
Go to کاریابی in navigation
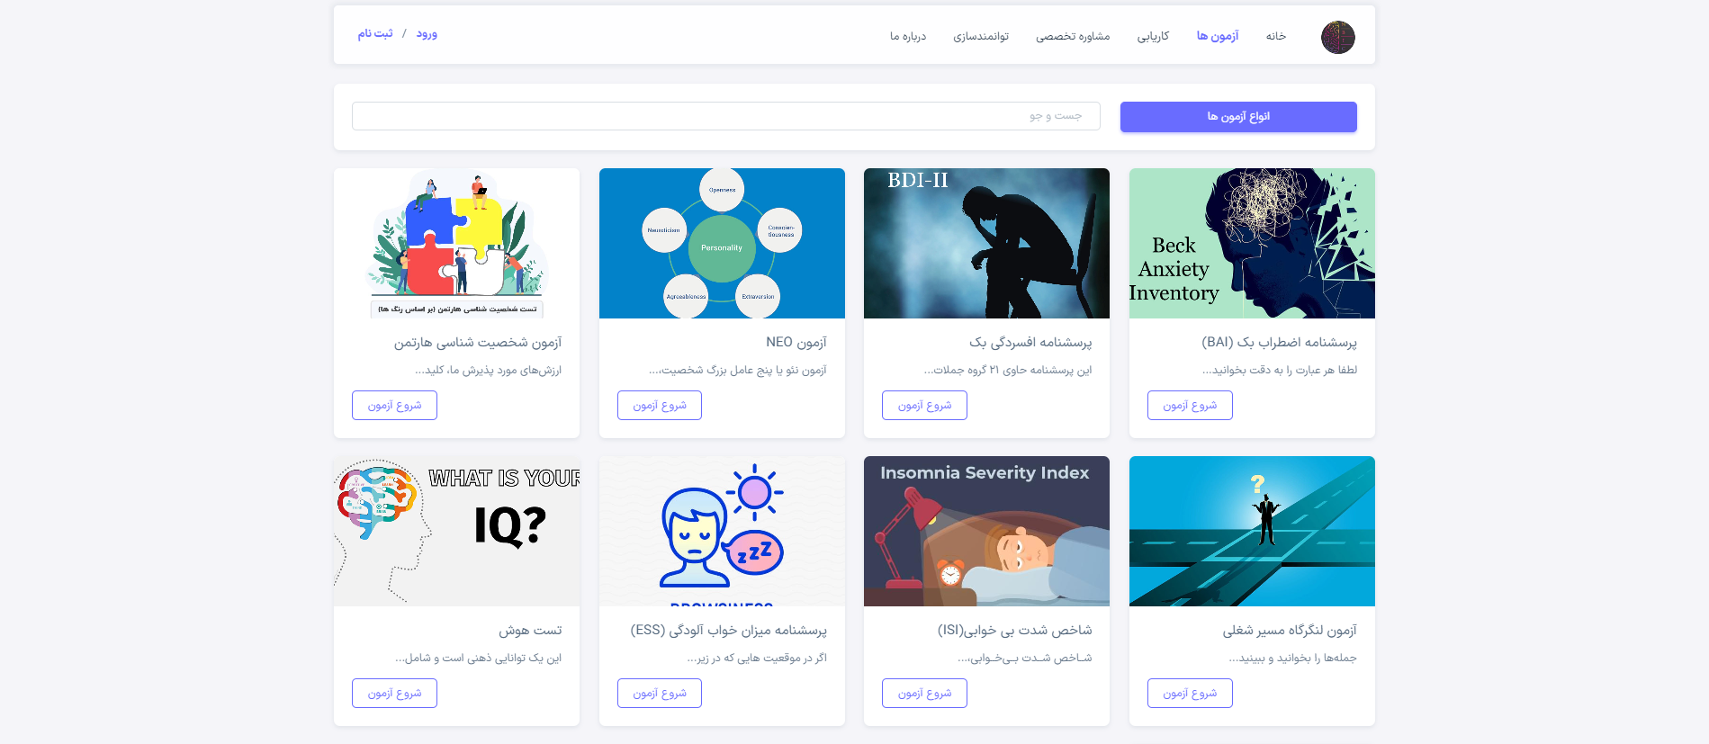pos(1153,36)
